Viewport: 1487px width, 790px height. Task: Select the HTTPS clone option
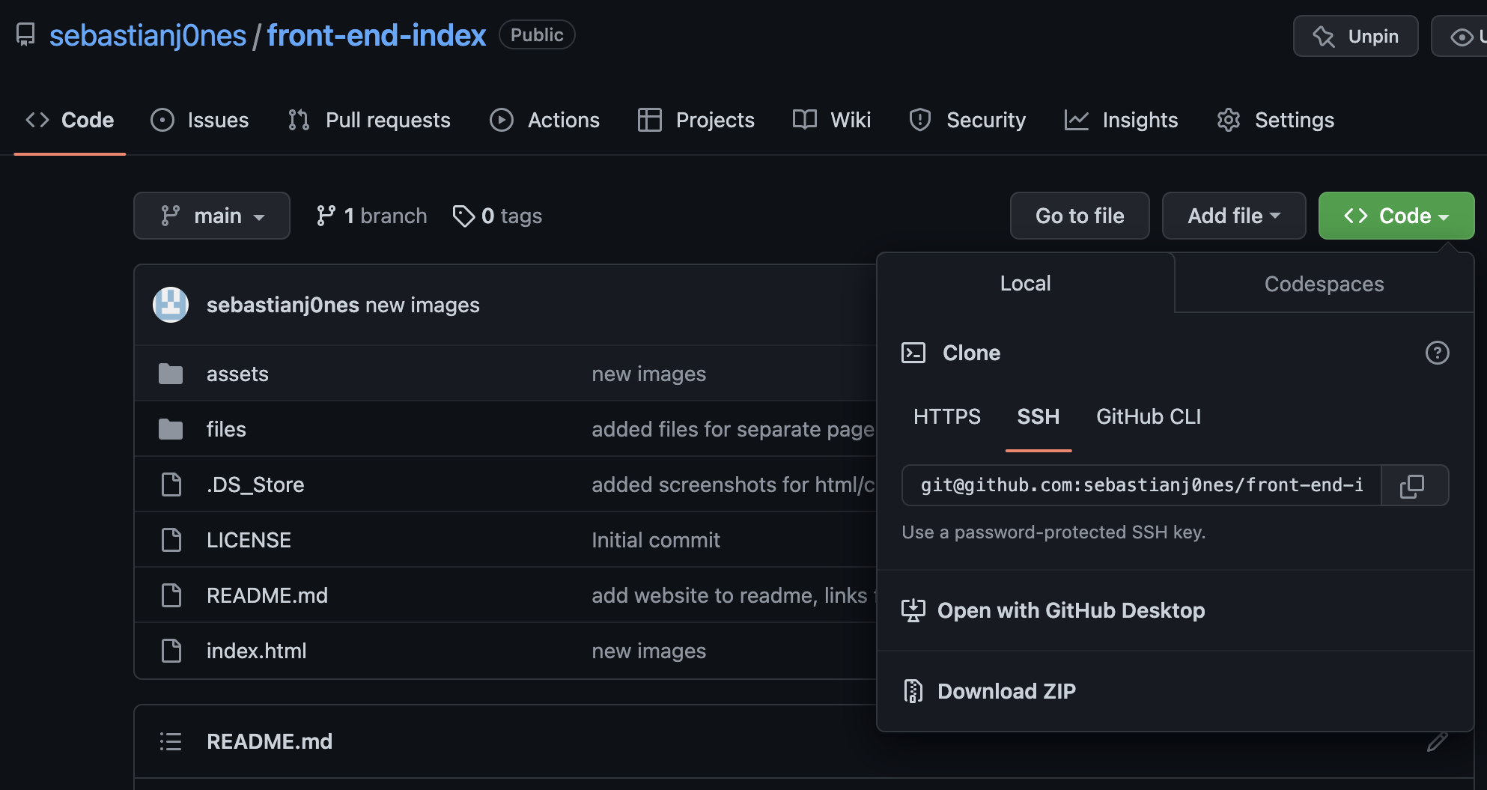point(947,416)
